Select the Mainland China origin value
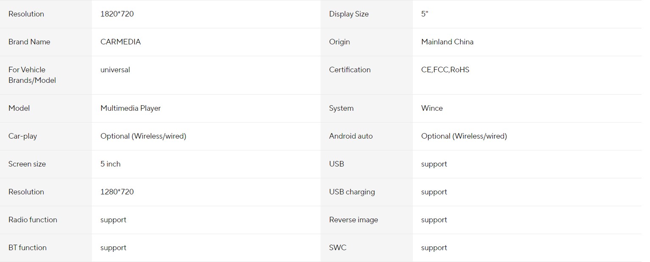 point(447,42)
